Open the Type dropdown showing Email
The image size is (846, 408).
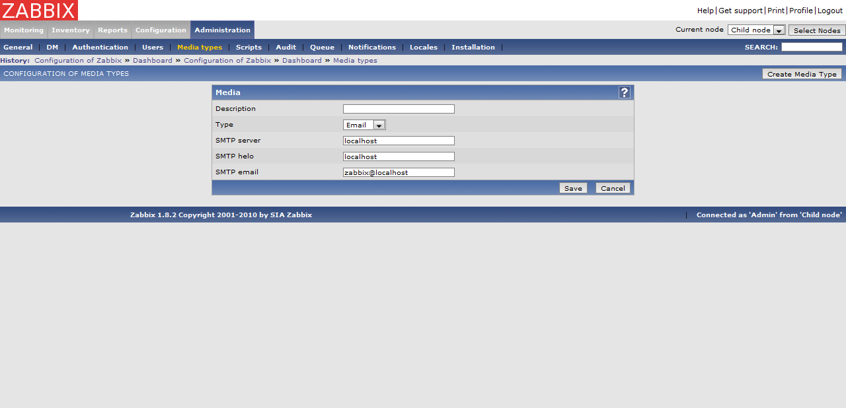coord(364,125)
